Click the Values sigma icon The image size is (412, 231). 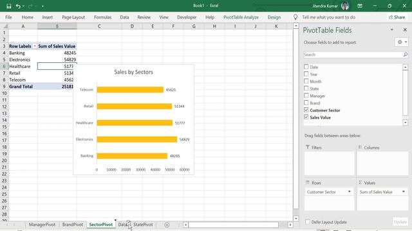point(360,182)
